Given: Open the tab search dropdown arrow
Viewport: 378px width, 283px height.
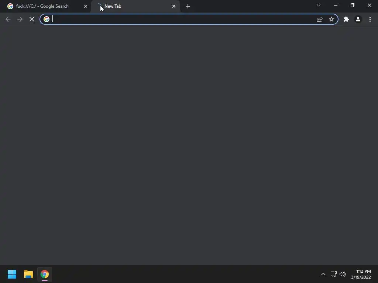Looking at the screenshot, I should click(319, 5).
